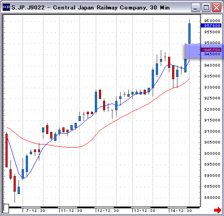Viewport: 224px width, 216px height.
Task: Click the blue 957800 price label
Action: pyautogui.click(x=211, y=26)
